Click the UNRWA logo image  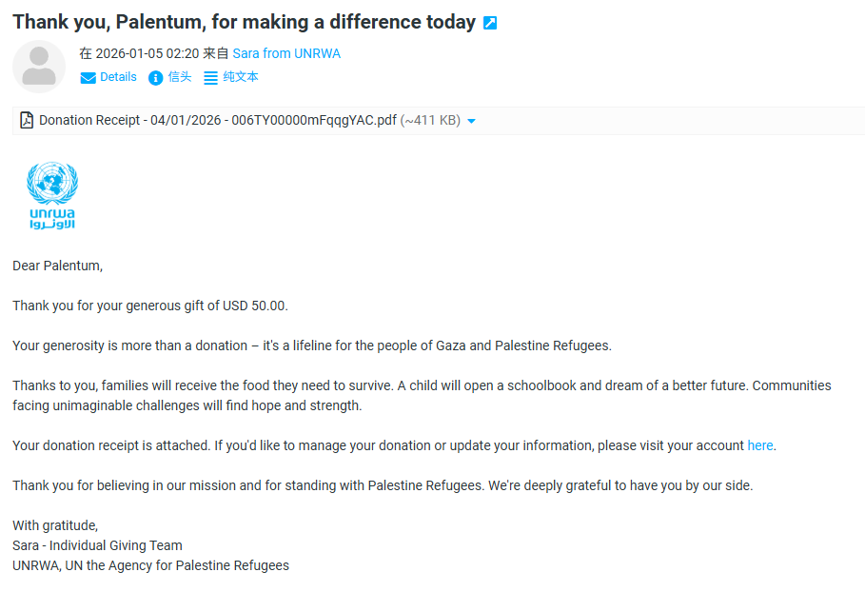[52, 196]
